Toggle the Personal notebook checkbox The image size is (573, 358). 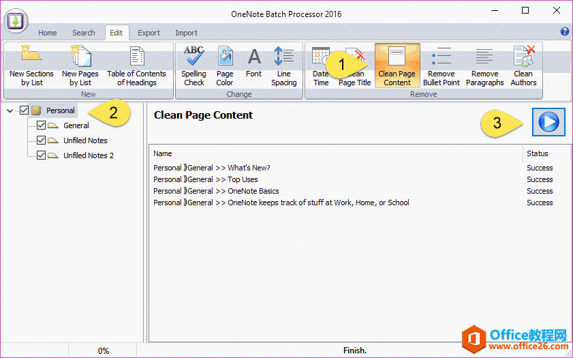click(x=24, y=110)
